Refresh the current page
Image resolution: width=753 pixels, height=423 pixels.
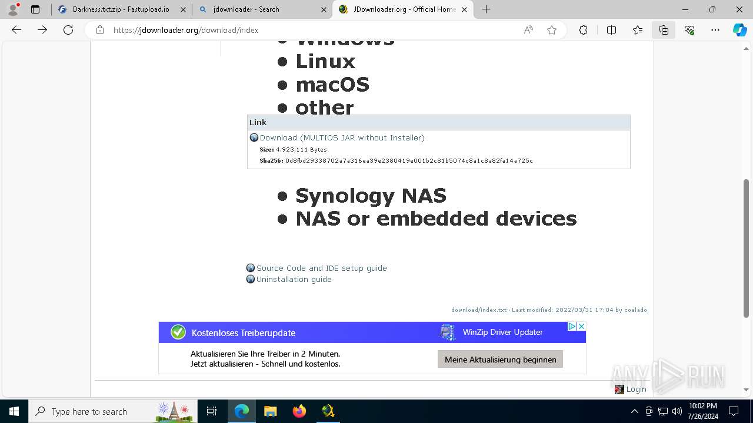pos(68,30)
